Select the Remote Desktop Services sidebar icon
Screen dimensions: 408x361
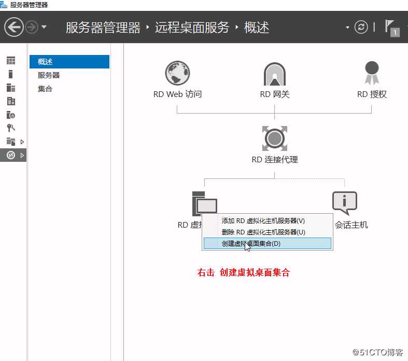[x=11, y=155]
